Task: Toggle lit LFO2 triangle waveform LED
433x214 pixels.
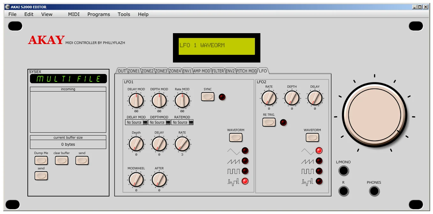Action: 319,151
